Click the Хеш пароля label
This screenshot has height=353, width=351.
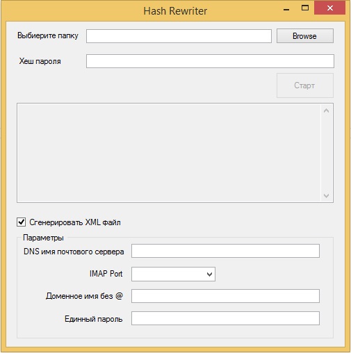[x=40, y=61]
